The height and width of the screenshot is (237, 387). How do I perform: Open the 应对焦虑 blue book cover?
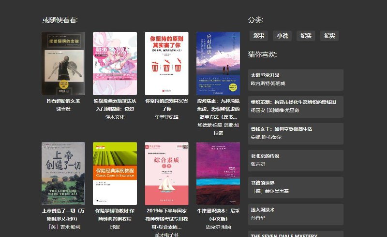click(x=218, y=63)
